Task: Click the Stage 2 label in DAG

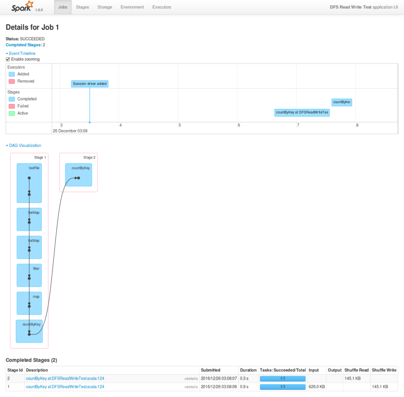Action: click(x=89, y=157)
